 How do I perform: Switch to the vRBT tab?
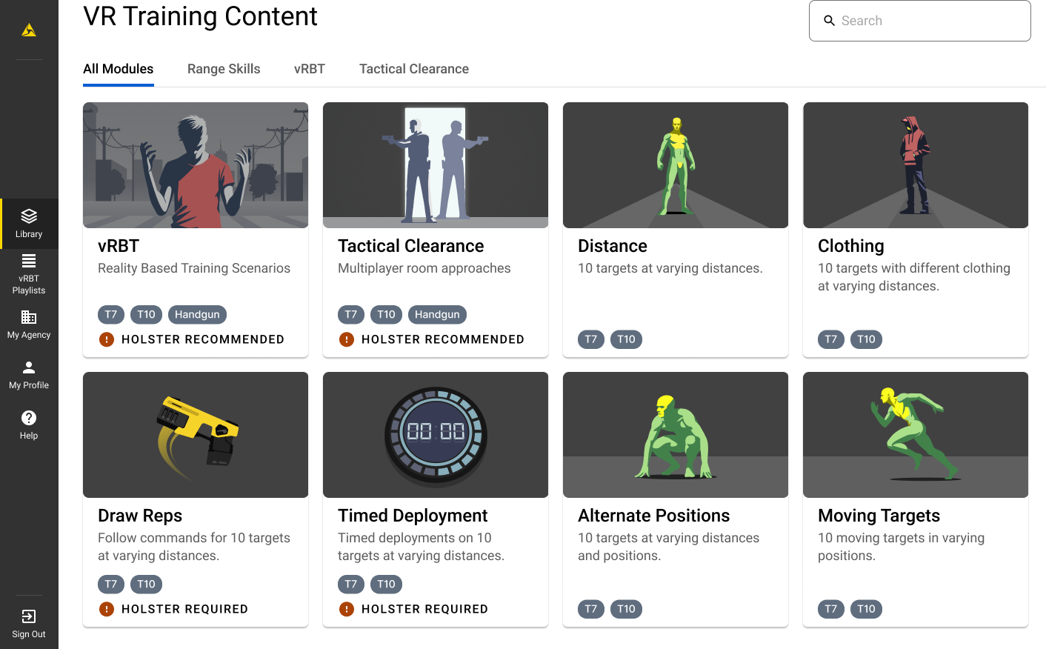[309, 69]
